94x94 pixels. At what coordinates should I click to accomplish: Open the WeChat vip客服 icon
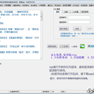coord(82,46)
